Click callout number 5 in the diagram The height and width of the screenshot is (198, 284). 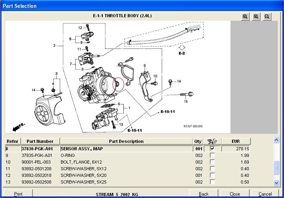coord(145,65)
